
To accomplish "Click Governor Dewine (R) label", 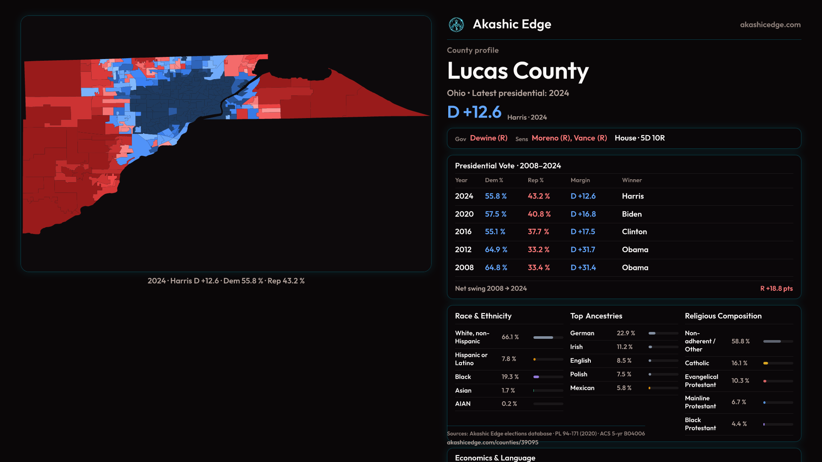I will click(x=488, y=138).
